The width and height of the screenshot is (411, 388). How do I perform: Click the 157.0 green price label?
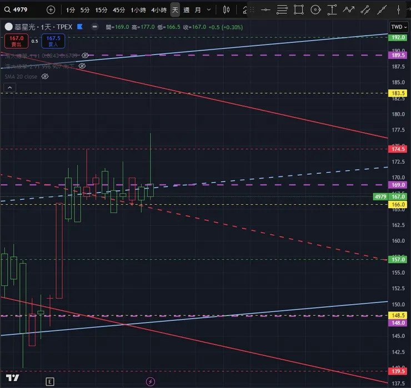[x=398, y=260]
